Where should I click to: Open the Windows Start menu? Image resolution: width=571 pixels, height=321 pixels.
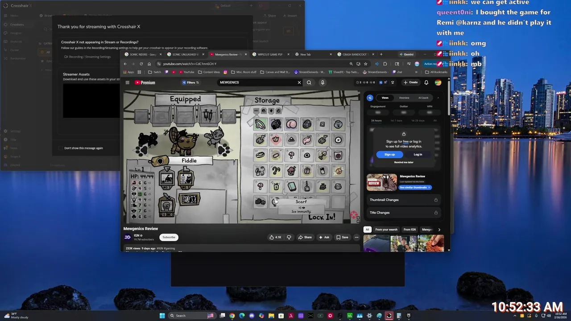click(x=162, y=316)
